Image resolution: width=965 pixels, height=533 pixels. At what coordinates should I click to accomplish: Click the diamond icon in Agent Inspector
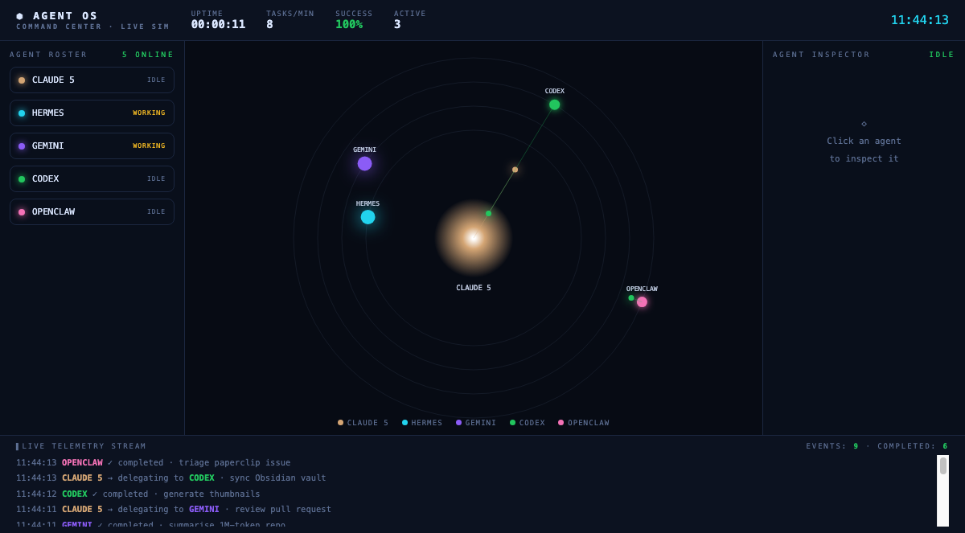point(864,124)
